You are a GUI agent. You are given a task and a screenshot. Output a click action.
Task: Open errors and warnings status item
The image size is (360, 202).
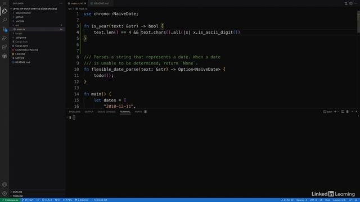click(47, 200)
